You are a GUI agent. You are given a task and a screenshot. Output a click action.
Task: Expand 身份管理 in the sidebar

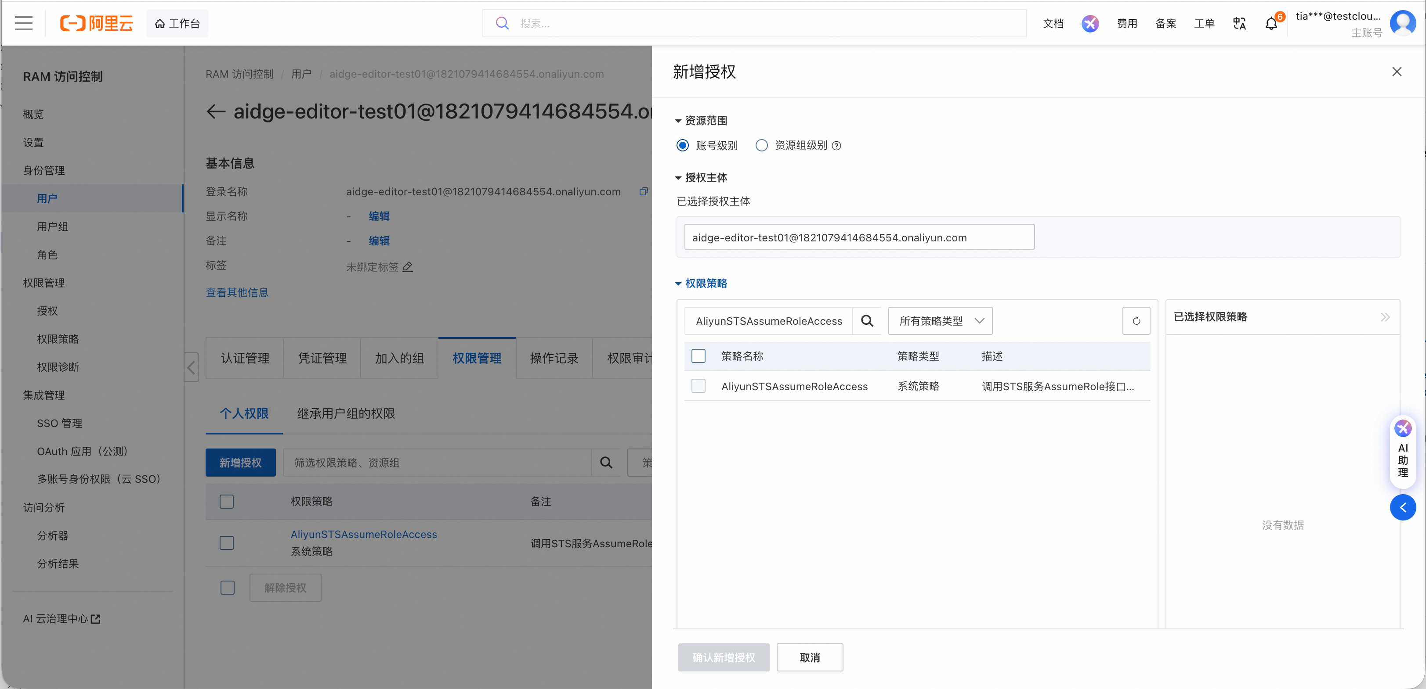pyautogui.click(x=44, y=170)
